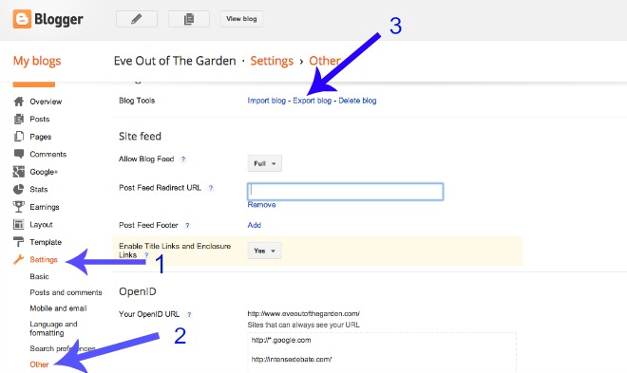
Task: Open Stats in sidebar
Action: coord(38,189)
